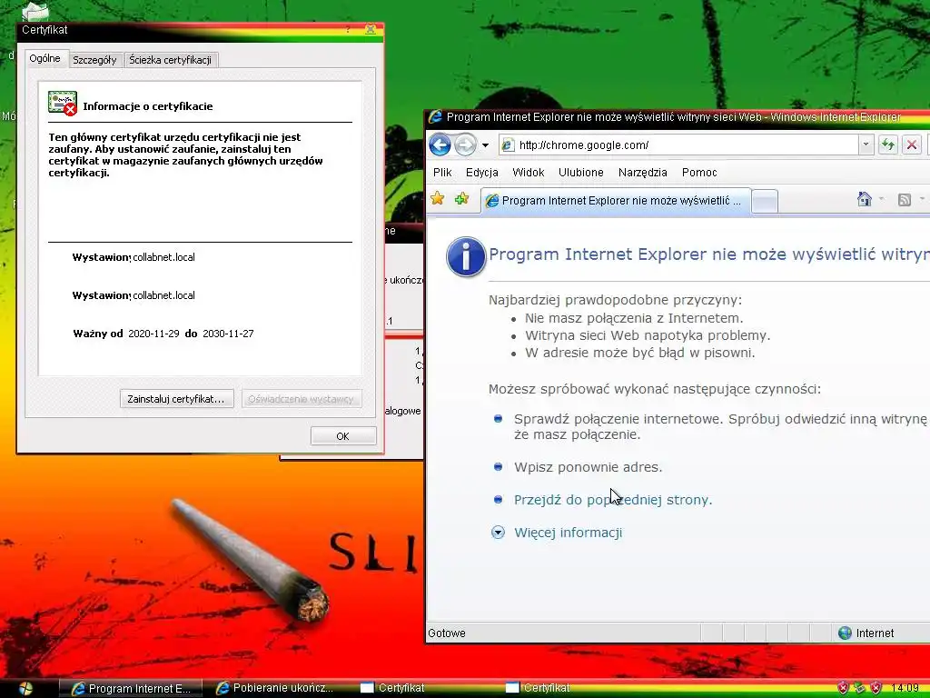Open the Narzędzia menu
The width and height of the screenshot is (930, 698).
pyautogui.click(x=642, y=172)
